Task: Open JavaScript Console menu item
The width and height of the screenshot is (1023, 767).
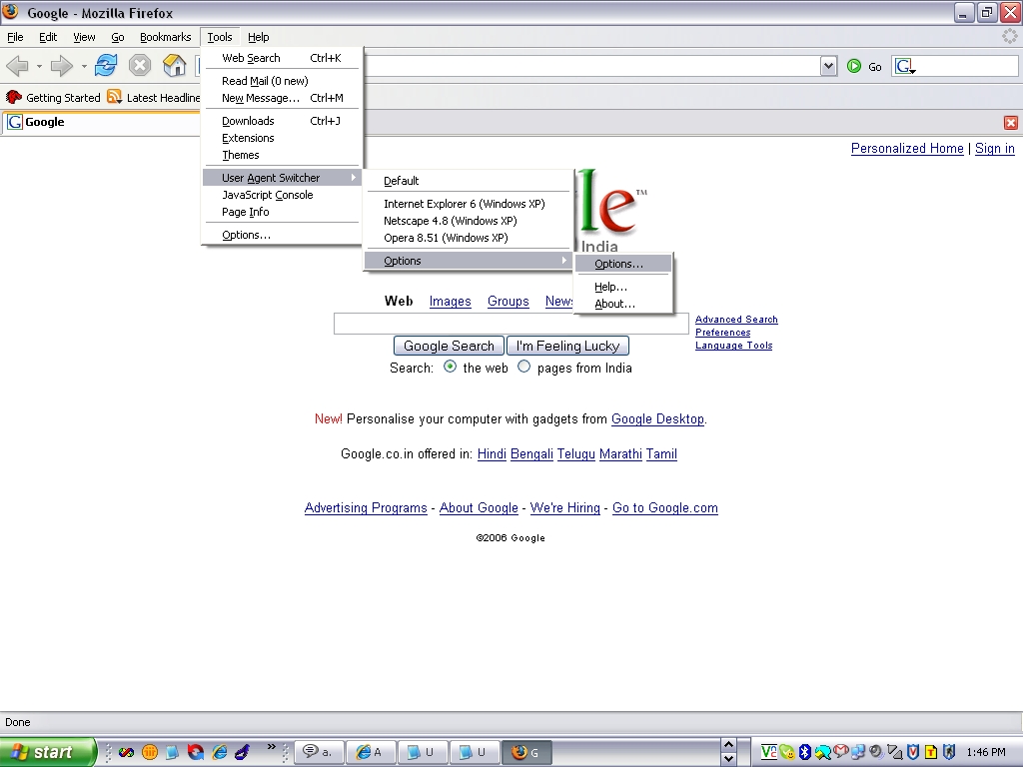Action: [282, 195]
